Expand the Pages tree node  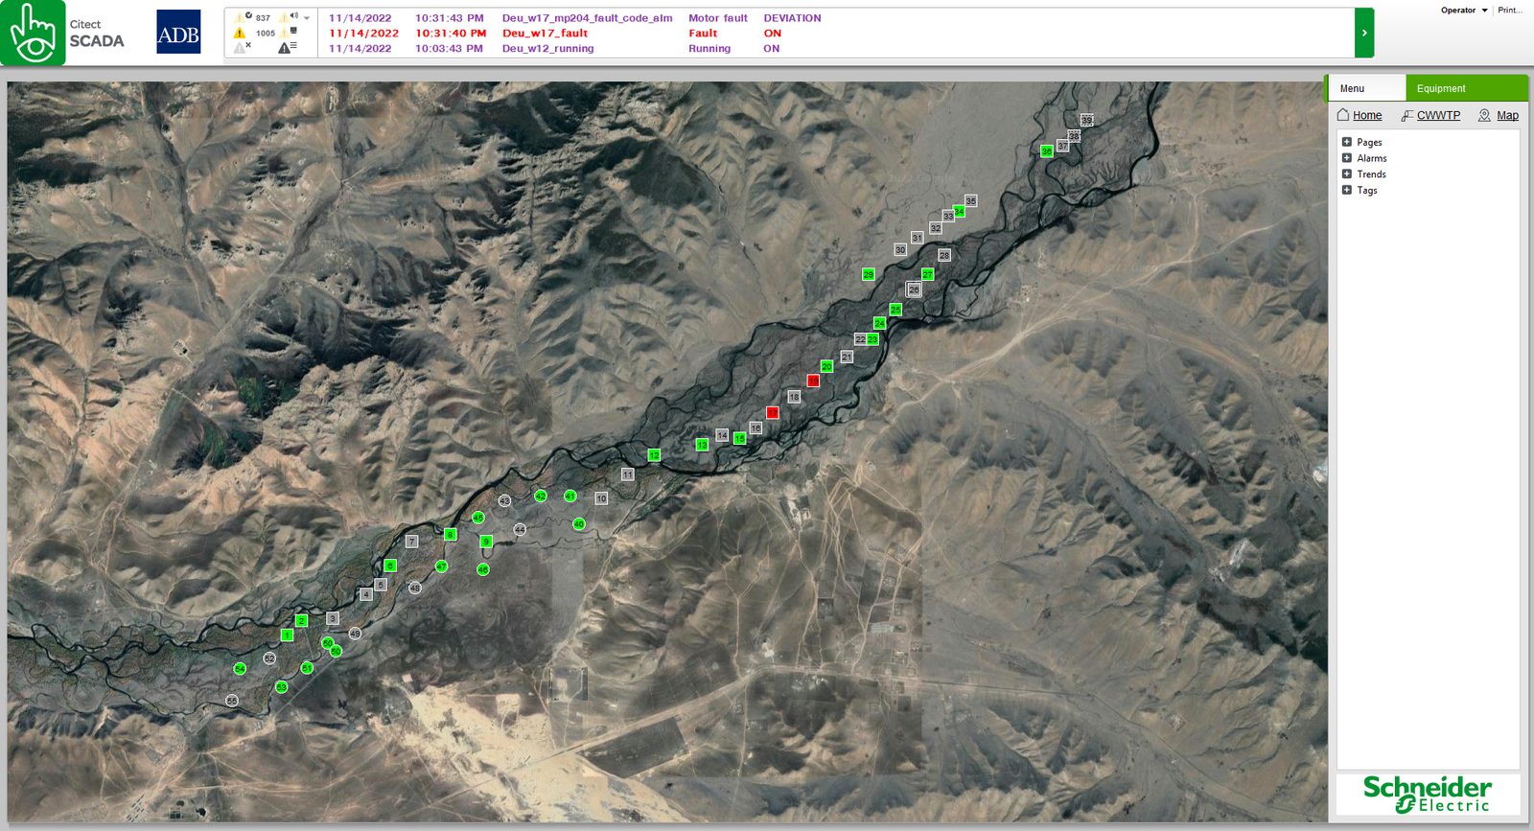click(x=1347, y=142)
